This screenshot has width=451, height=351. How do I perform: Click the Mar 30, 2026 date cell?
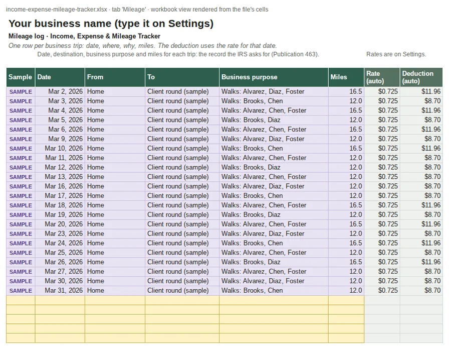(60, 281)
